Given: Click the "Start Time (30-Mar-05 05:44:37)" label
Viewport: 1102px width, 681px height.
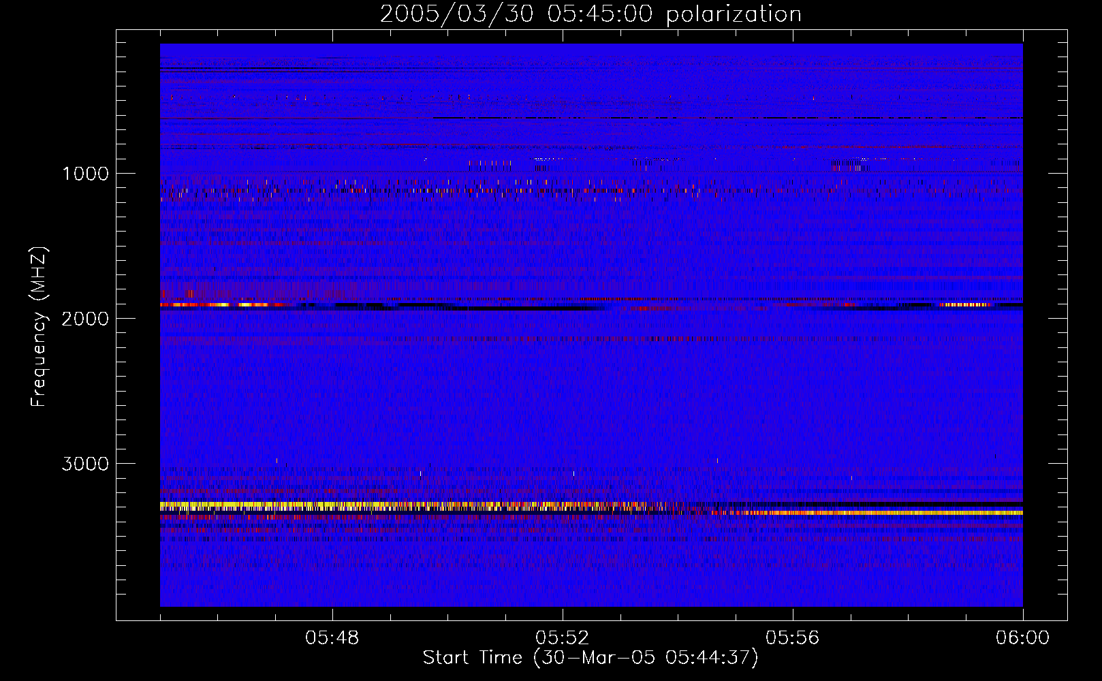Looking at the screenshot, I should point(591,658).
